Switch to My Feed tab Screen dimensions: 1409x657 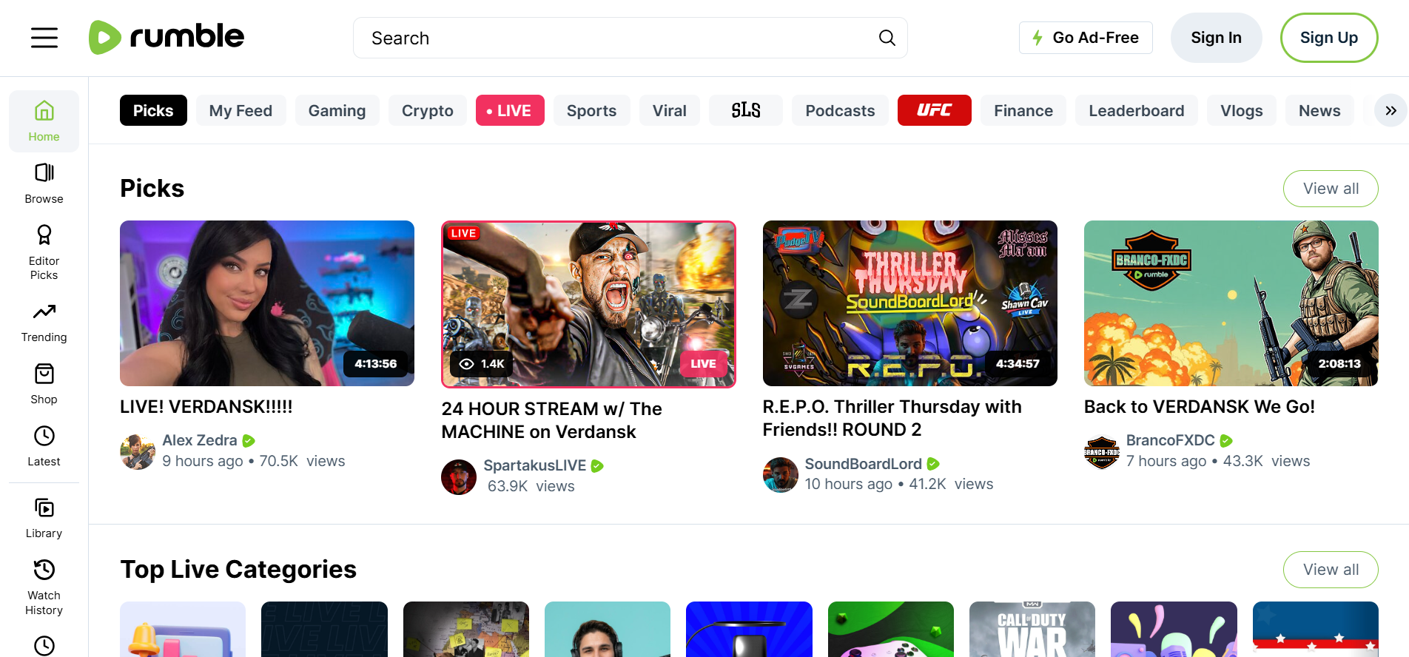point(241,110)
